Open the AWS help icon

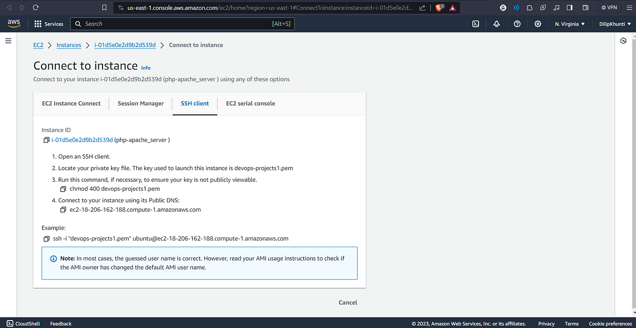(517, 23)
